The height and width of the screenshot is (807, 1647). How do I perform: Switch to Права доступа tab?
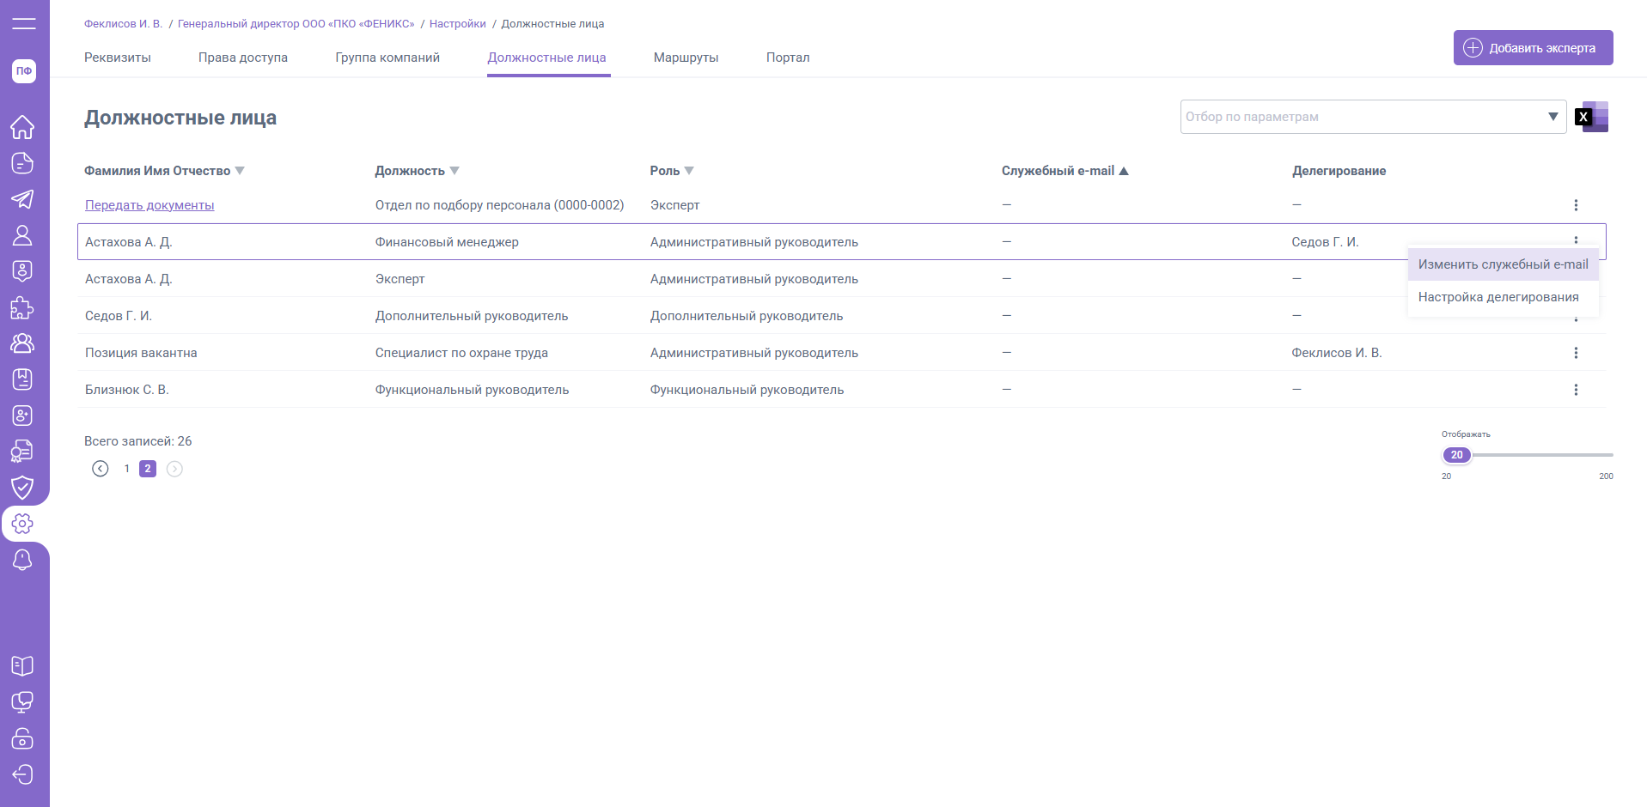coord(243,58)
